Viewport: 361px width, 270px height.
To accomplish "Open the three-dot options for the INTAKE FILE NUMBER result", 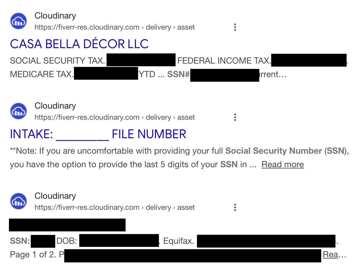I will coord(235,117).
